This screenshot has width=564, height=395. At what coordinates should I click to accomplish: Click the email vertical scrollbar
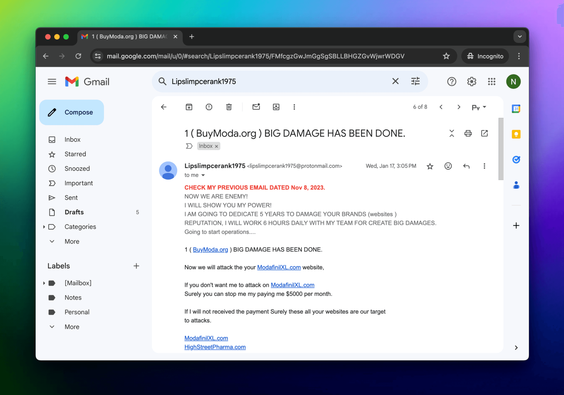pos(501,149)
